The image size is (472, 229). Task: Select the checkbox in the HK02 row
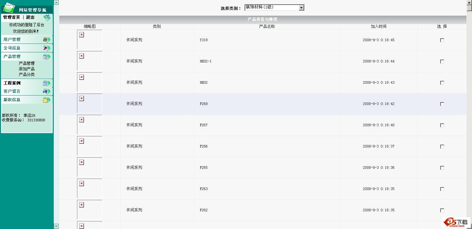tap(442, 83)
